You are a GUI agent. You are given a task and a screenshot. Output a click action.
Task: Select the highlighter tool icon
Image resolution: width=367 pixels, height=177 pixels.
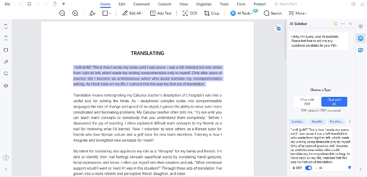coord(92,13)
